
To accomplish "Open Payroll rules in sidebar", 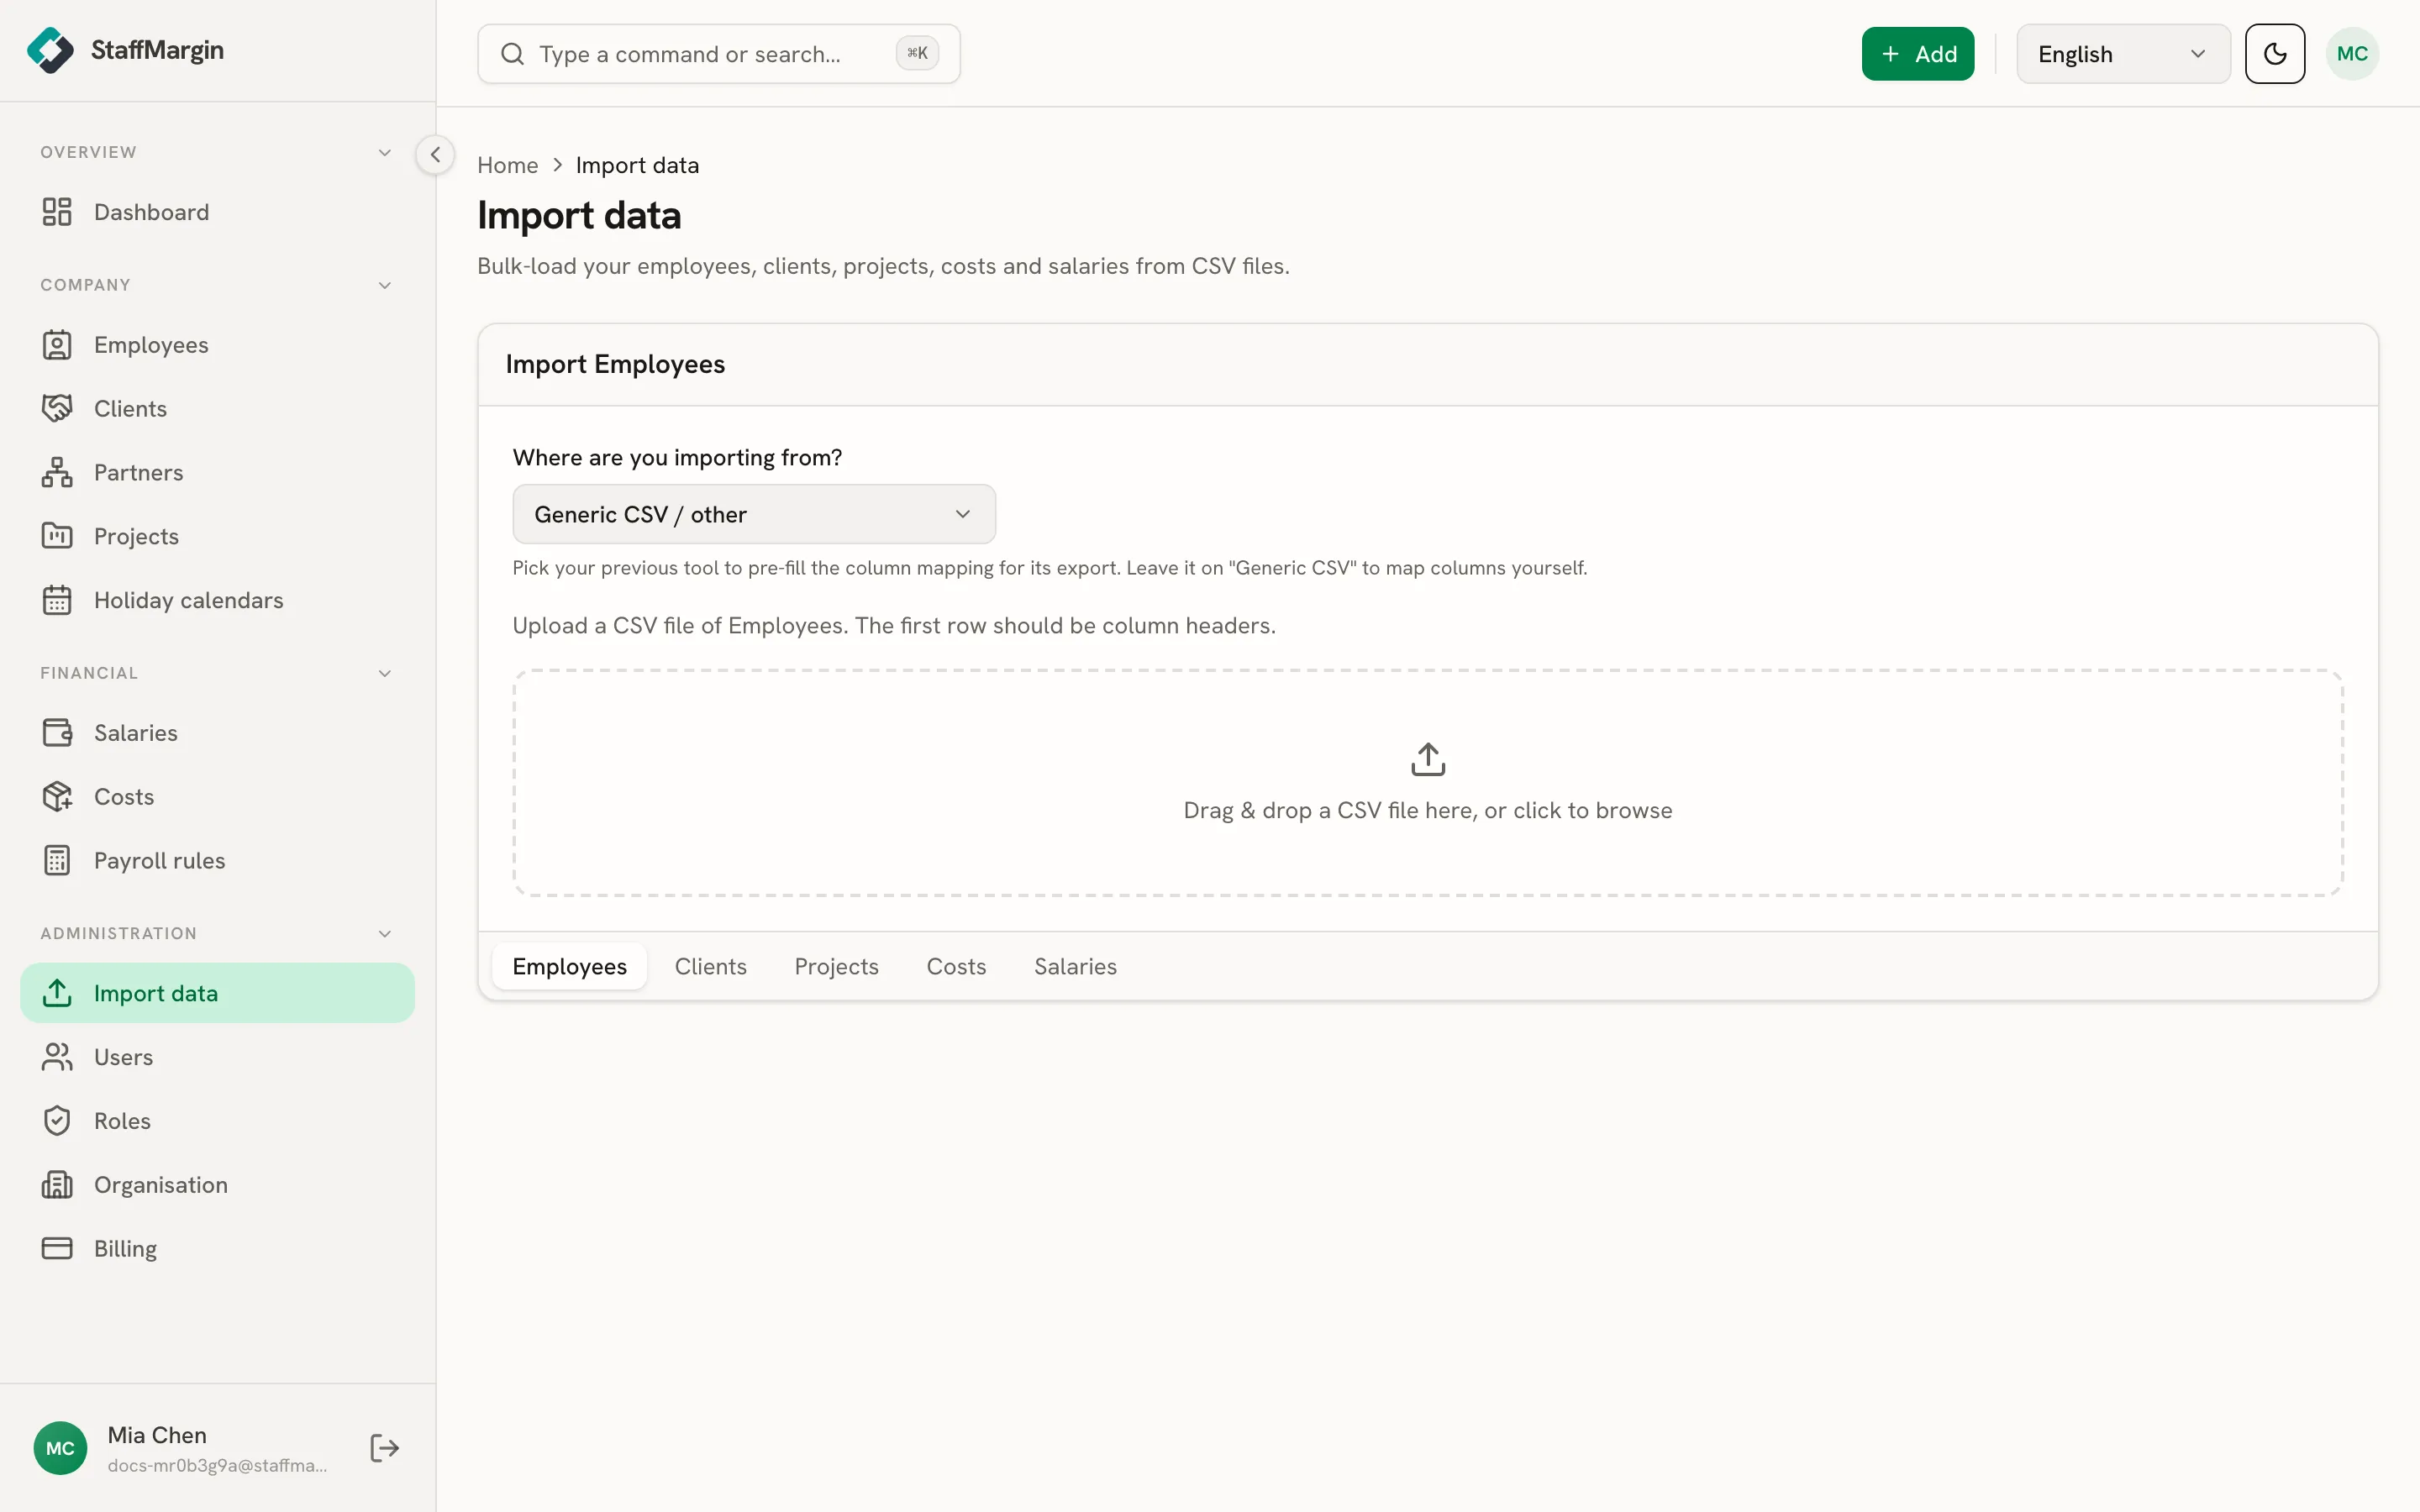I will coord(217,861).
